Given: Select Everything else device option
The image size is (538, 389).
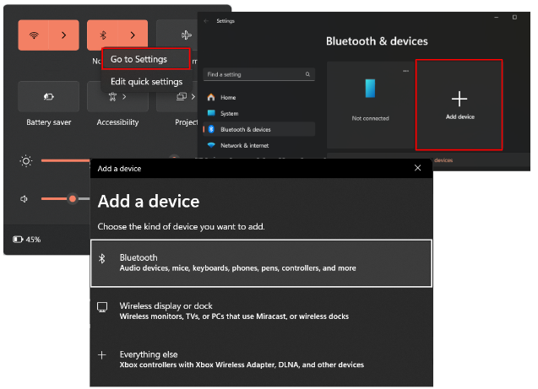Looking at the screenshot, I should [261, 359].
